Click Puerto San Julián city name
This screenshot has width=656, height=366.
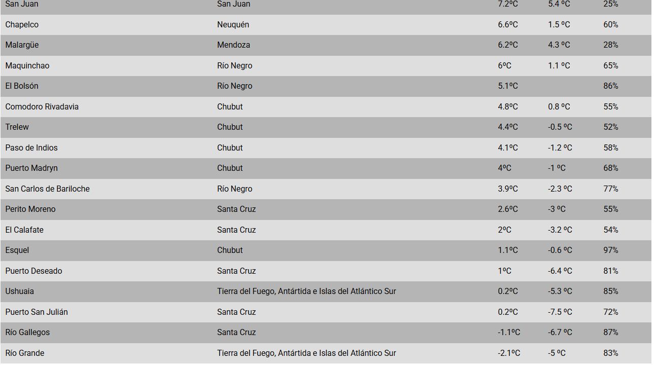tap(37, 312)
